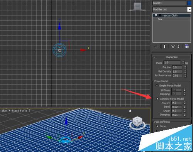Image resolution: width=193 pixels, height=152 pixels.
Task: Toggle lightbulb on reactor Cloth modifier
Action: [156, 15]
